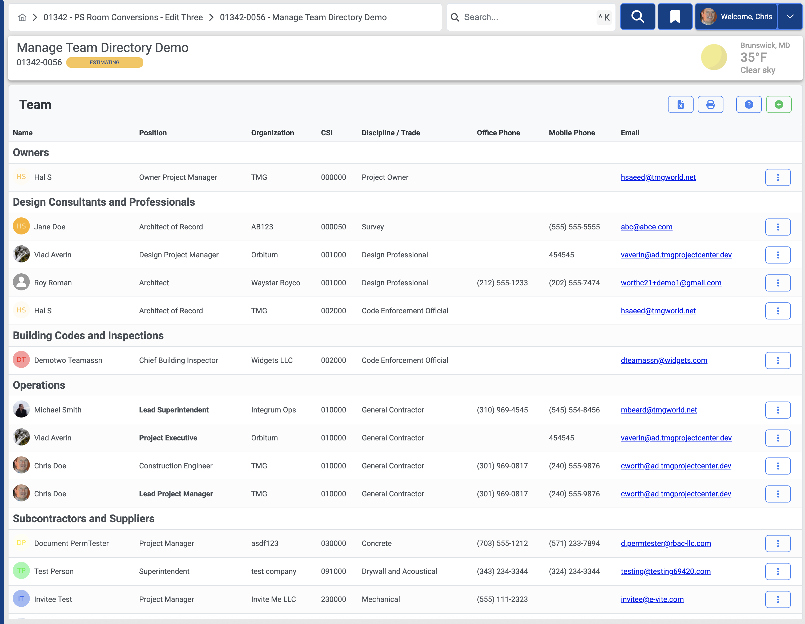Print the team directory
The image size is (805, 624).
(x=711, y=104)
